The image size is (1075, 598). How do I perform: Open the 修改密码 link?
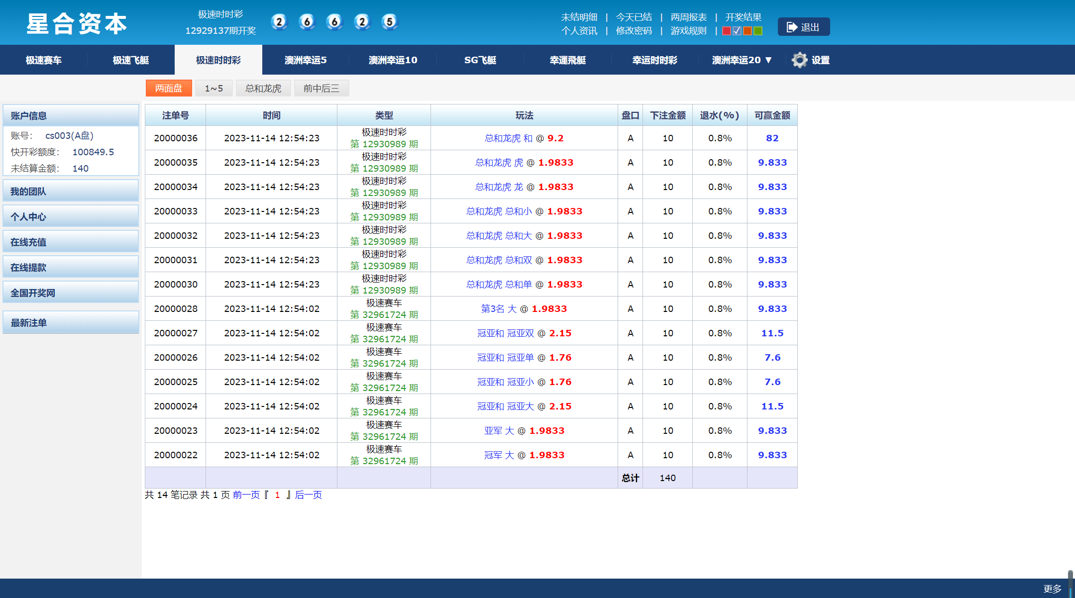click(x=634, y=31)
